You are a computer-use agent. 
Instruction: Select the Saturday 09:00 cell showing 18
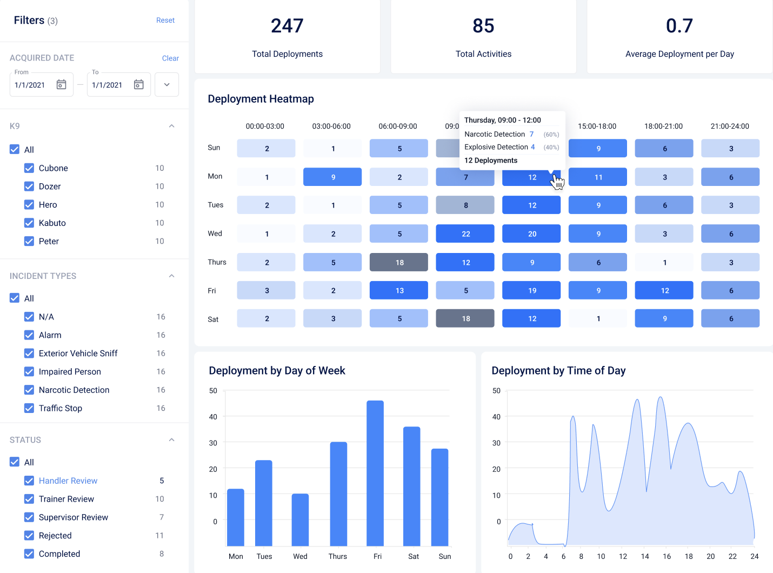tap(465, 318)
